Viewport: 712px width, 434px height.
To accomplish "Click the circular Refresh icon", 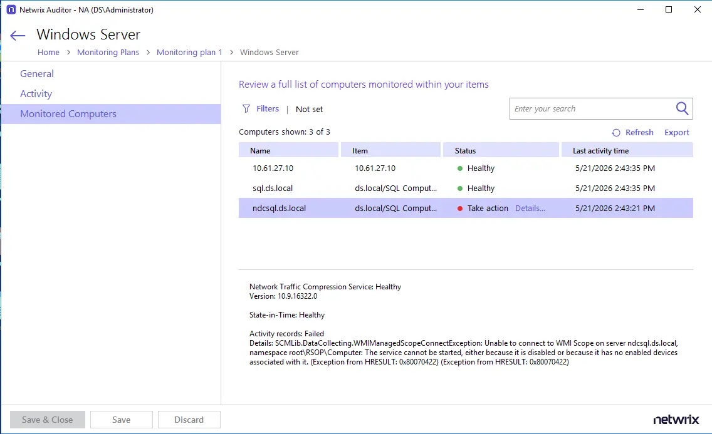I will tap(615, 132).
